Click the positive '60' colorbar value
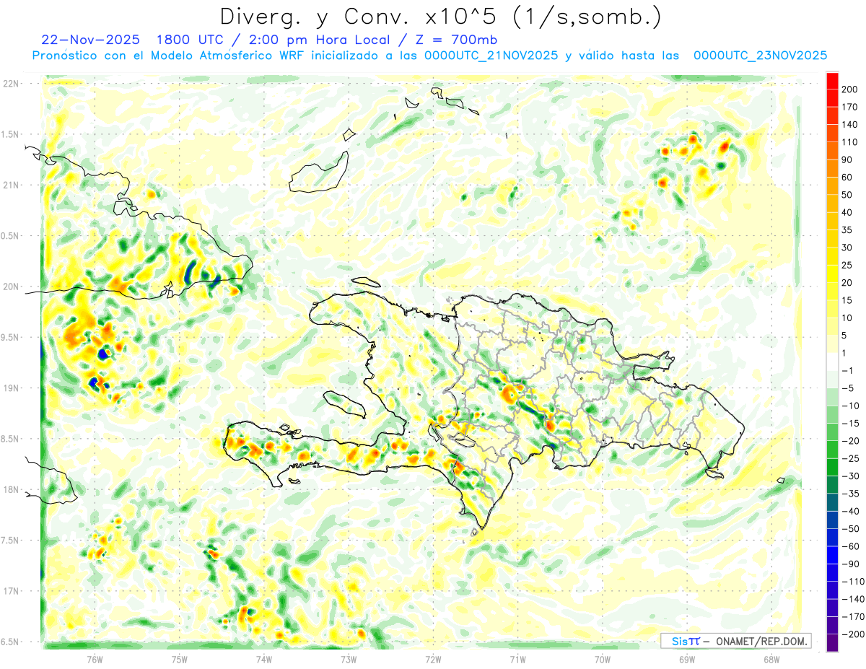The height and width of the screenshot is (669, 866). 847,178
